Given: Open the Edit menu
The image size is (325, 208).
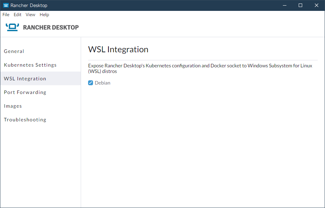Looking at the screenshot, I should [x=18, y=15].
